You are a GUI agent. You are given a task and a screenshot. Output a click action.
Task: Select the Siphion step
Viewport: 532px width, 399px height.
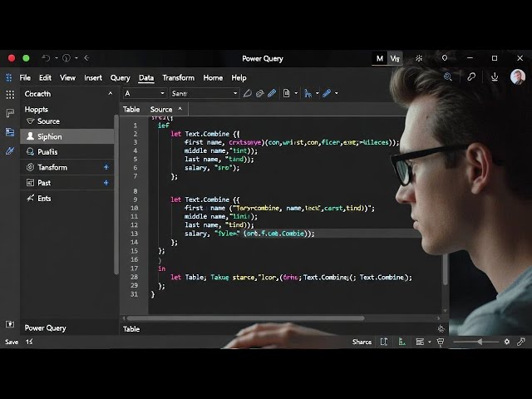coord(67,136)
